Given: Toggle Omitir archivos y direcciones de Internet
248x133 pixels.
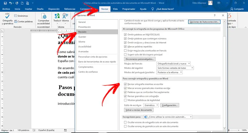Looking at the screenshot, I should coord(125,42).
